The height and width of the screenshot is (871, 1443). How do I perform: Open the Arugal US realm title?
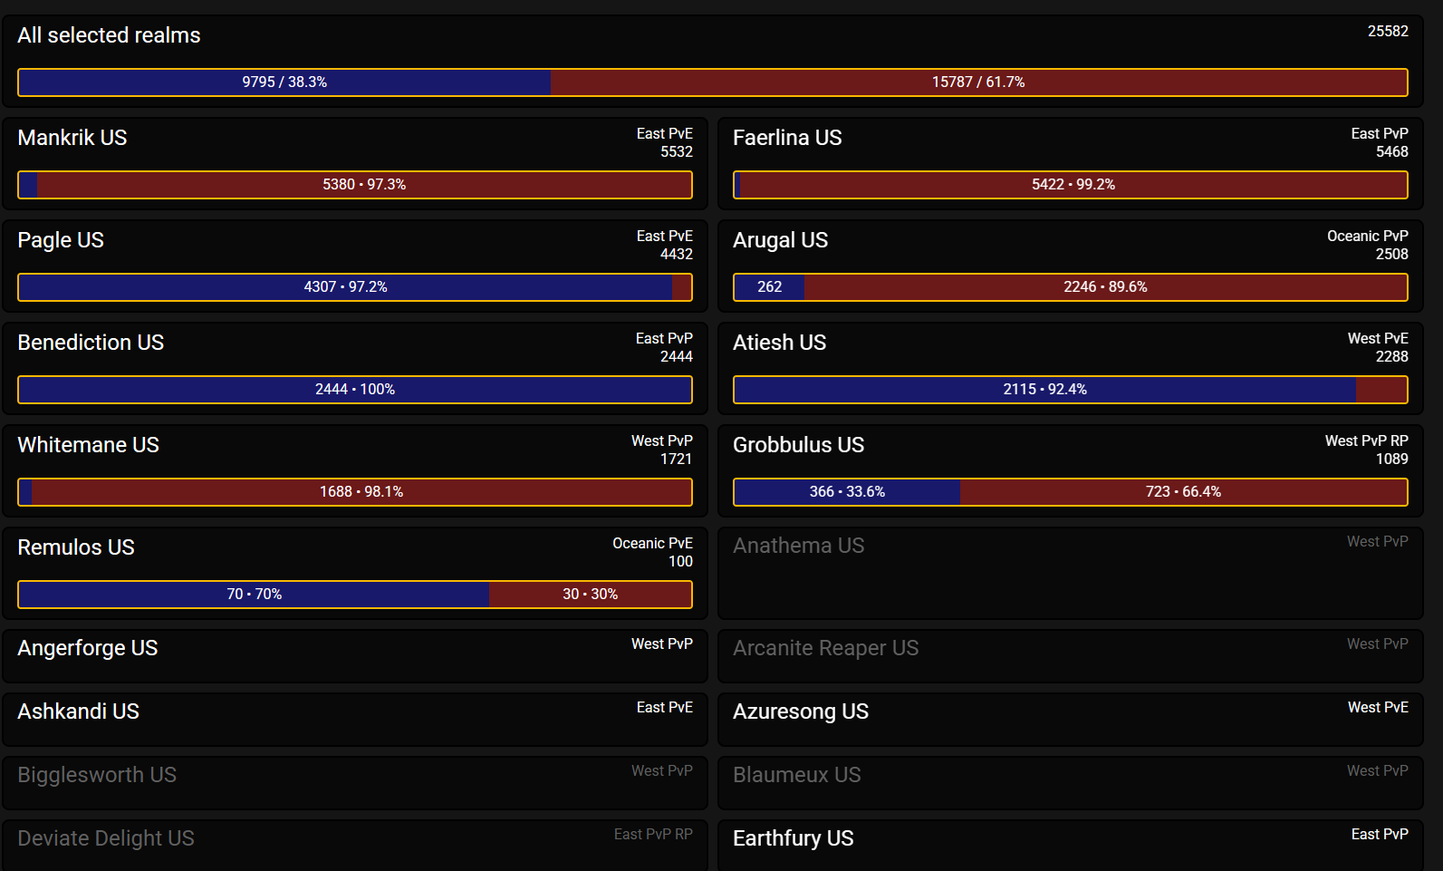tap(780, 240)
